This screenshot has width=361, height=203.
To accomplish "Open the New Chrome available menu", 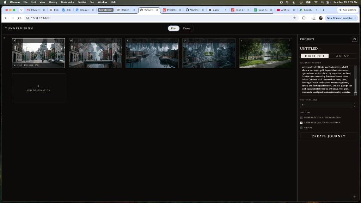I will tap(341, 18).
